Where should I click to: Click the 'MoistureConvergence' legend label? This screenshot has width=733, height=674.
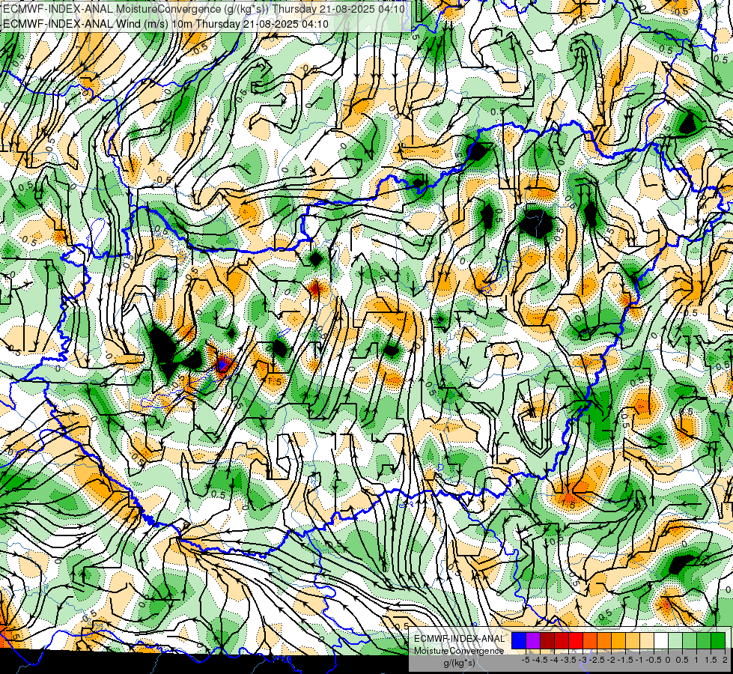click(459, 651)
